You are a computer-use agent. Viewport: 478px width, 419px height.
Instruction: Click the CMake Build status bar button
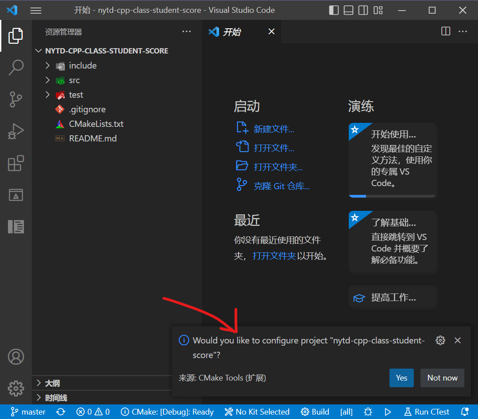point(315,412)
